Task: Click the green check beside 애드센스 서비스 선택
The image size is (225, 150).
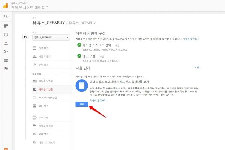Action: [79, 45]
